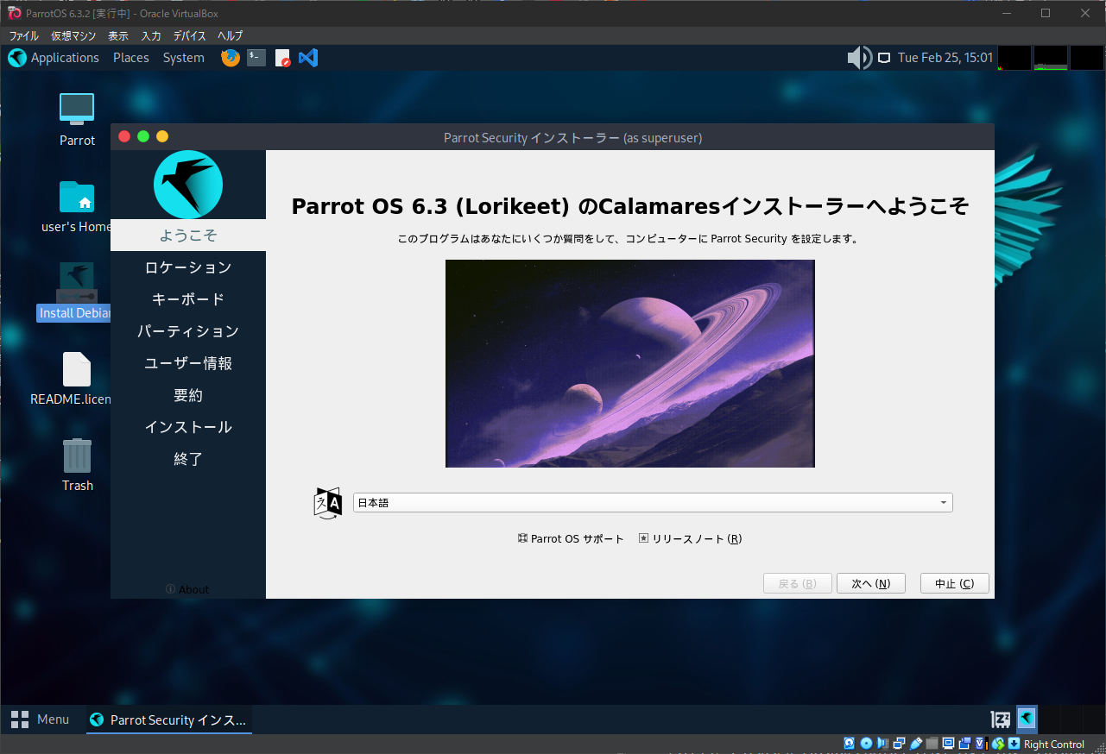Open the System menu

pos(184,58)
